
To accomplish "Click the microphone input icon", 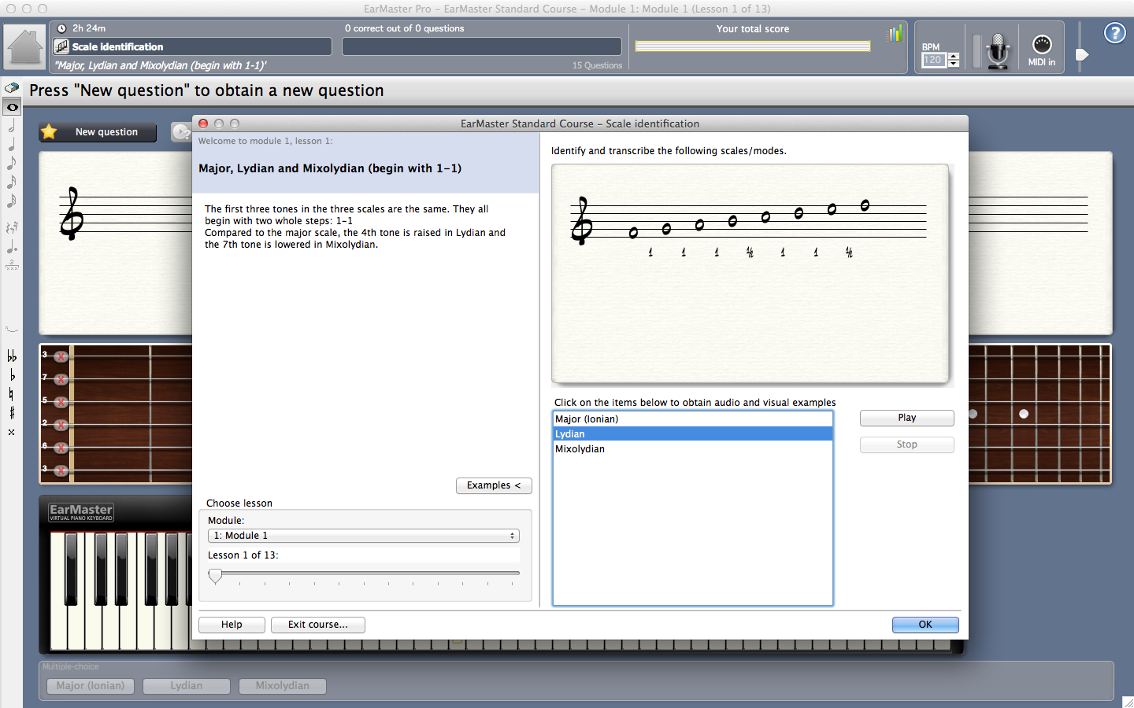I will click(x=998, y=50).
